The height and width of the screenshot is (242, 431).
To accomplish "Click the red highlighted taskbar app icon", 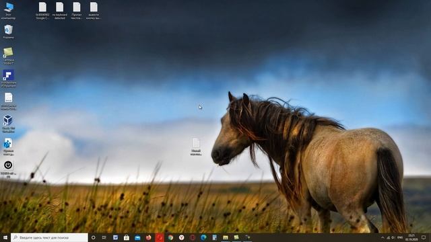I will (x=160, y=237).
